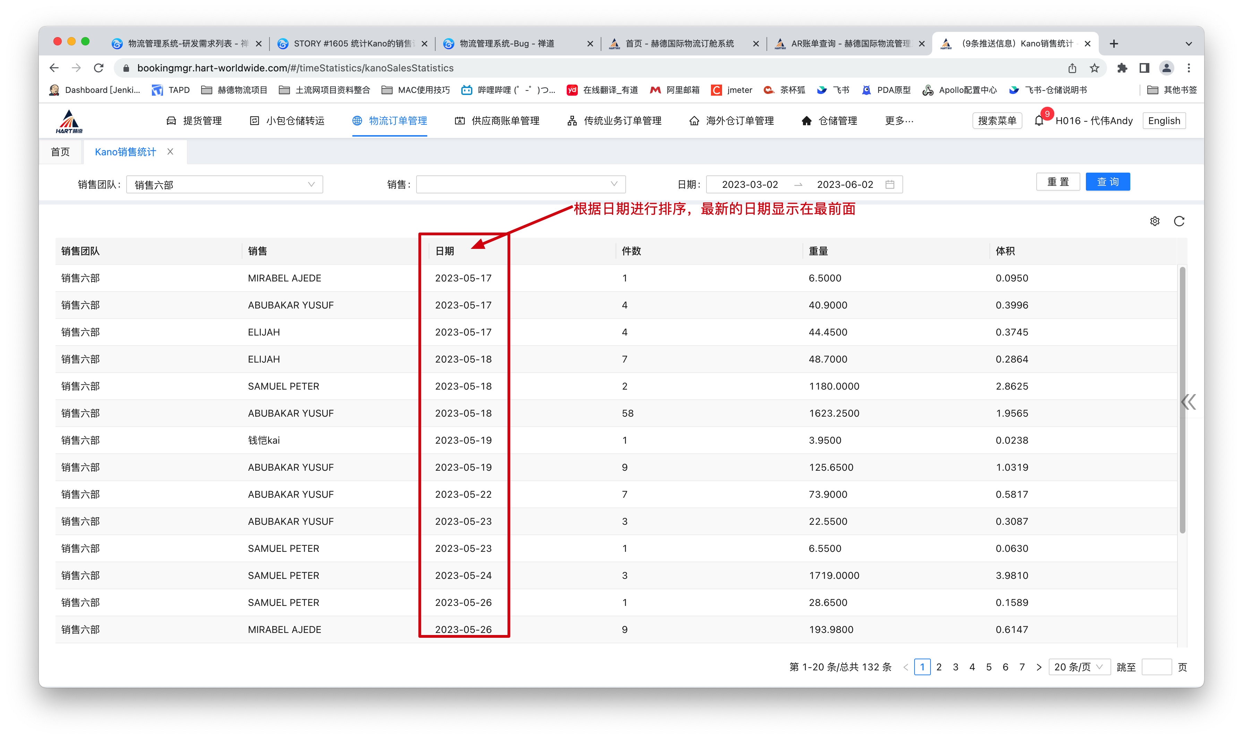Image resolution: width=1243 pixels, height=739 pixels.
Task: Open table column settings gear icon
Action: pyautogui.click(x=1155, y=221)
